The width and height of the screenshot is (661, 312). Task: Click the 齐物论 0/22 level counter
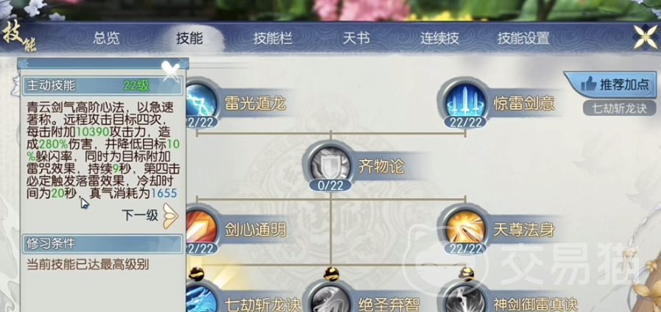tap(331, 185)
